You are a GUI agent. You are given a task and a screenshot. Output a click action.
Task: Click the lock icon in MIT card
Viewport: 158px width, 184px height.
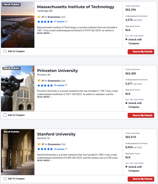pyautogui.click(x=126, y=39)
